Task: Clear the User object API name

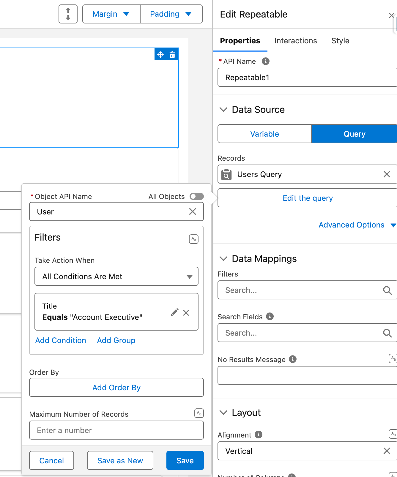Action: point(193,211)
